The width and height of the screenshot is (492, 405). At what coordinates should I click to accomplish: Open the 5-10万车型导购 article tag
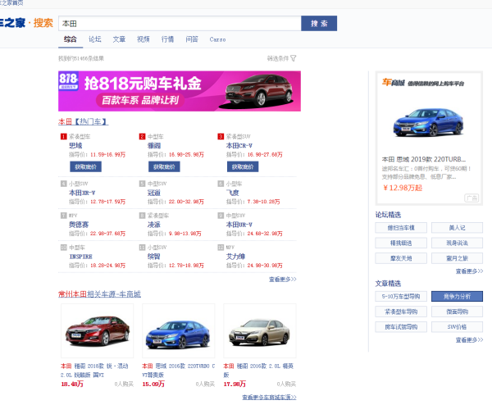[x=401, y=296]
